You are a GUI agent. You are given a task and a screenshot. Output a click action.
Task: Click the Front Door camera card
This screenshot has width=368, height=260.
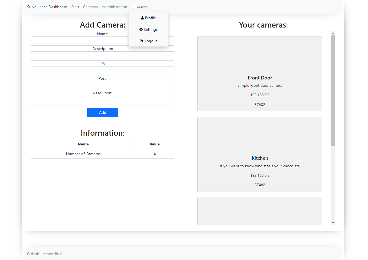pos(260,74)
